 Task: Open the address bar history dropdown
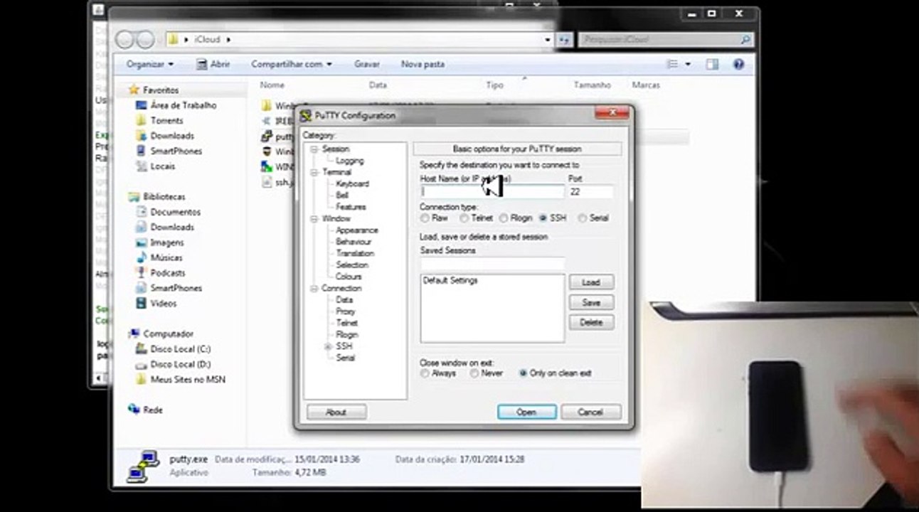point(548,40)
